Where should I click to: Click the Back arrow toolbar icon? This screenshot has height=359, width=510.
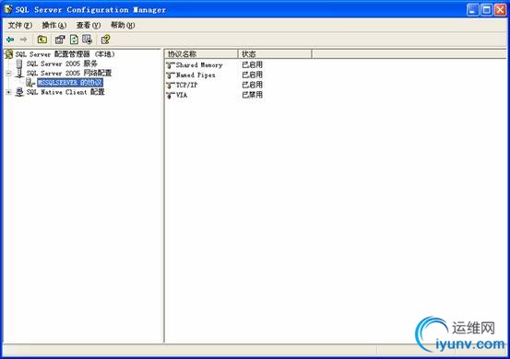coord(10,40)
